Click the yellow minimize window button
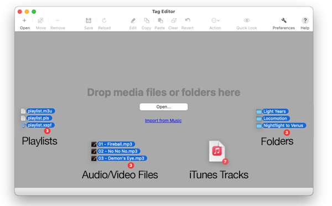 pyautogui.click(x=27, y=12)
